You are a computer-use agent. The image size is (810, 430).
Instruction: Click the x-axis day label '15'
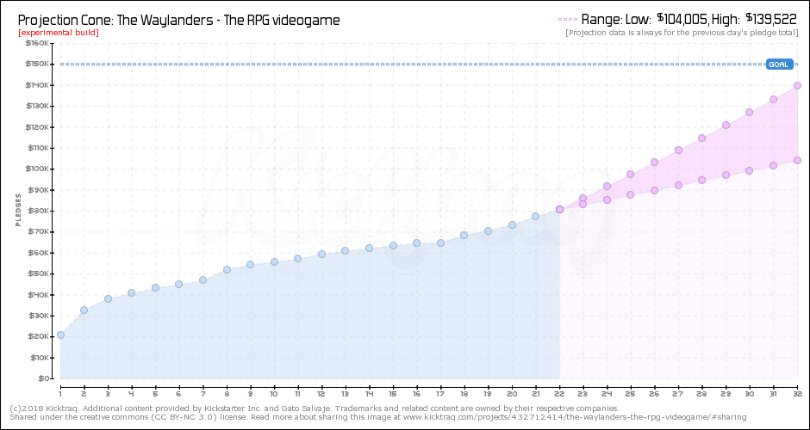(393, 393)
